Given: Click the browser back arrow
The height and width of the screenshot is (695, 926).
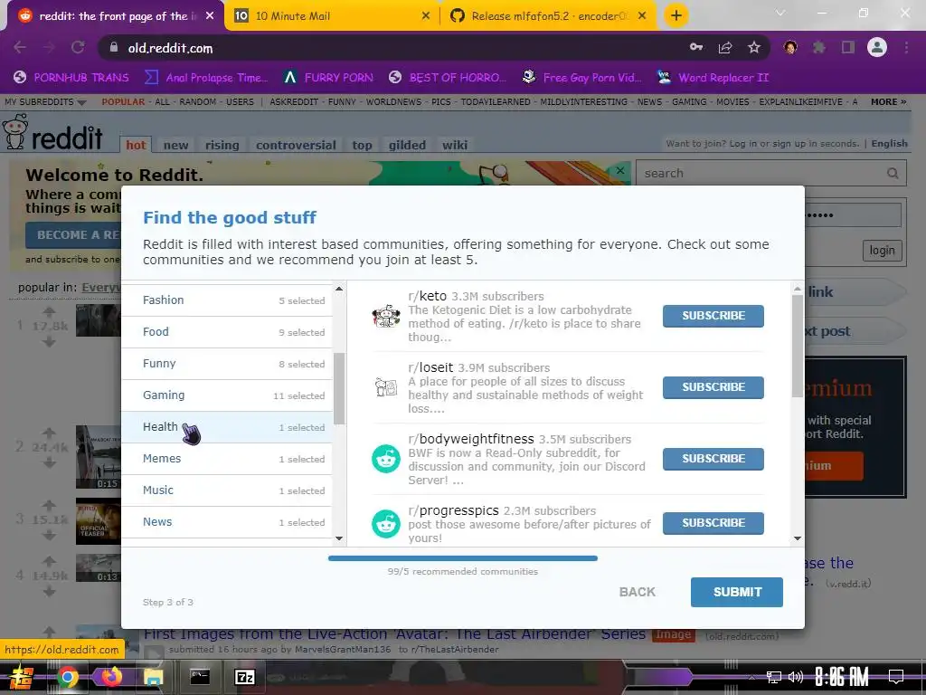Looking at the screenshot, I should point(20,47).
